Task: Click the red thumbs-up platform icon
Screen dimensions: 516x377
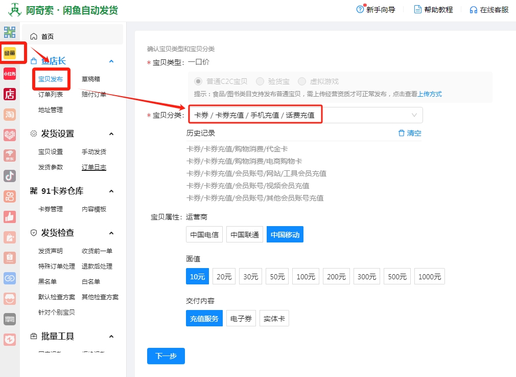Action: click(x=10, y=217)
